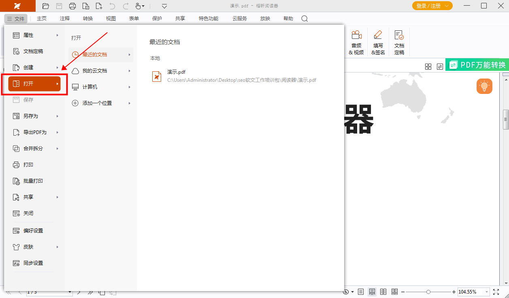Select the Hand tool in quick access toolbar

click(x=137, y=6)
